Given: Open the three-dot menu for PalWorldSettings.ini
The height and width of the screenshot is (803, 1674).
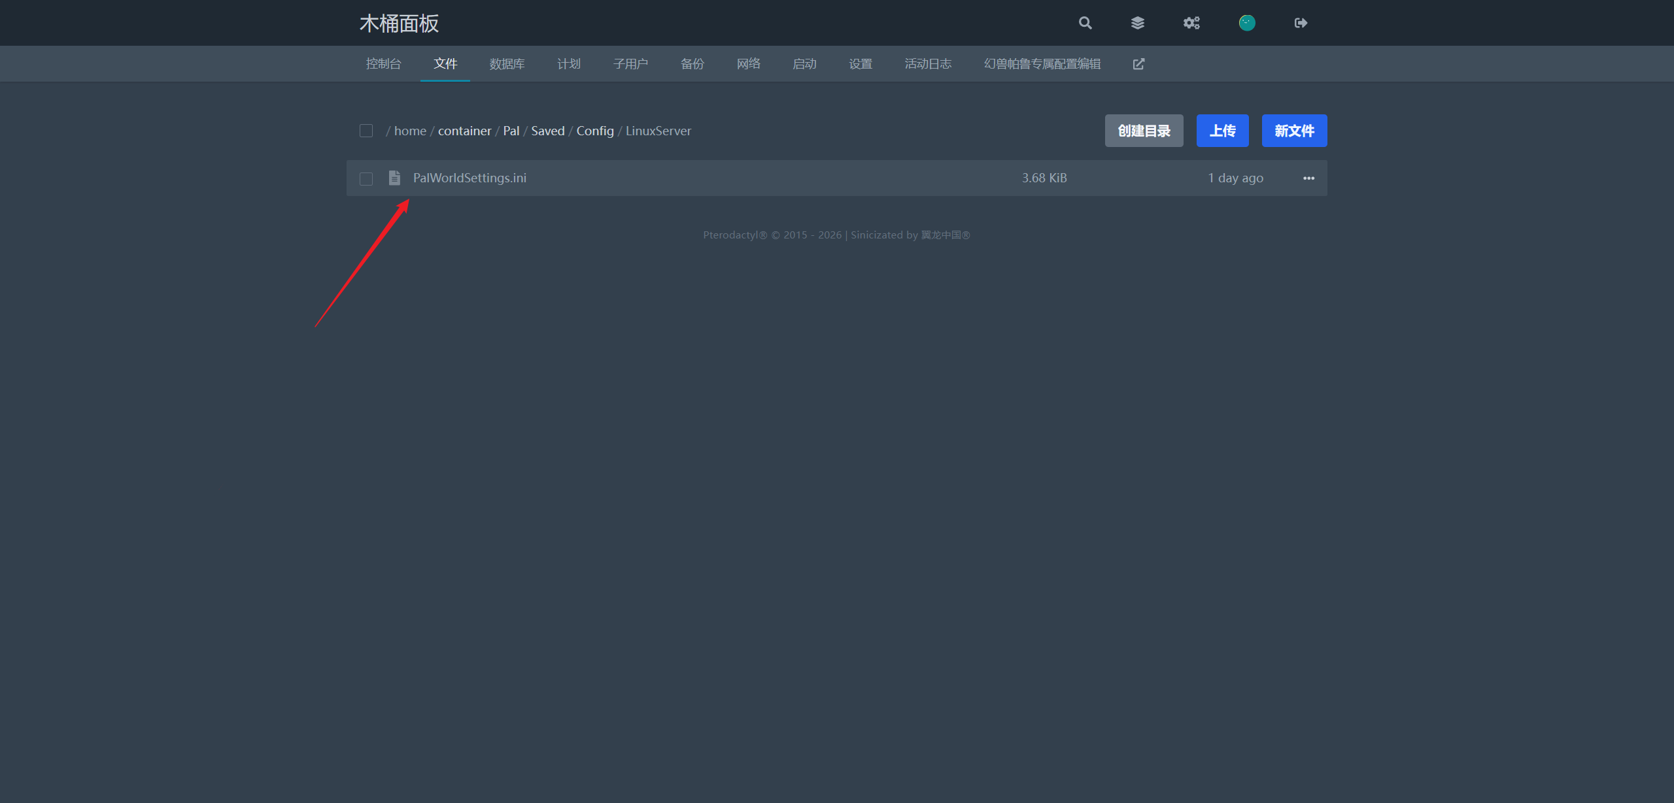Looking at the screenshot, I should 1308,178.
